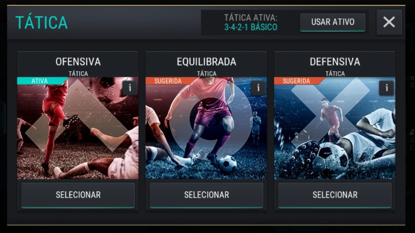Tap the Equilibrada tactic artwork

pyautogui.click(x=206, y=128)
